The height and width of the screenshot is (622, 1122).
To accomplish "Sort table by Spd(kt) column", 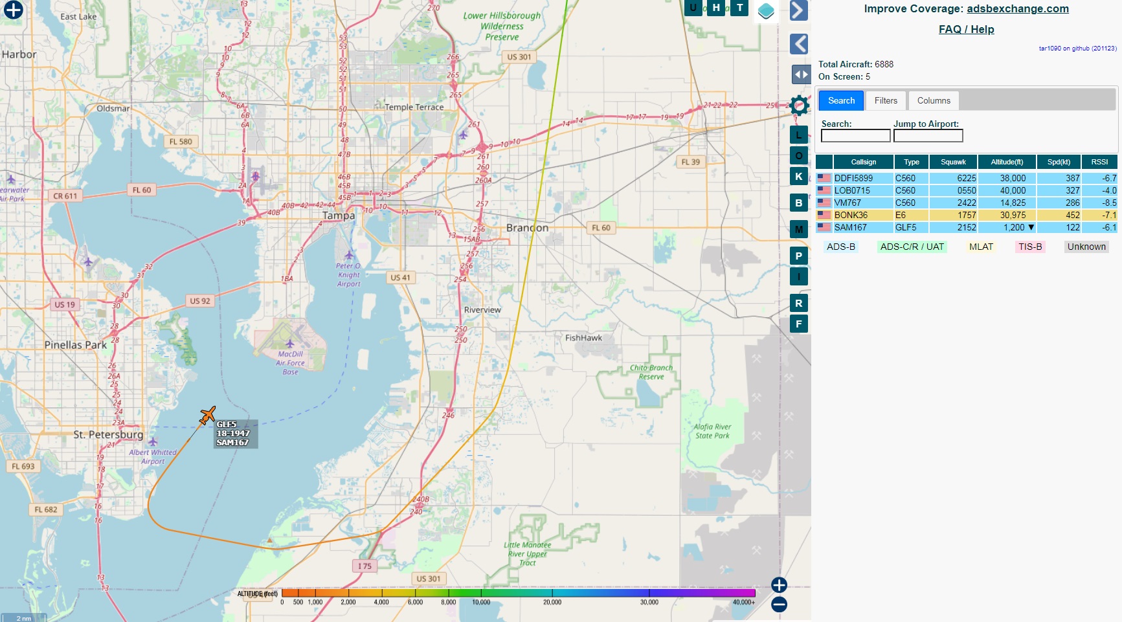I will [x=1059, y=162].
